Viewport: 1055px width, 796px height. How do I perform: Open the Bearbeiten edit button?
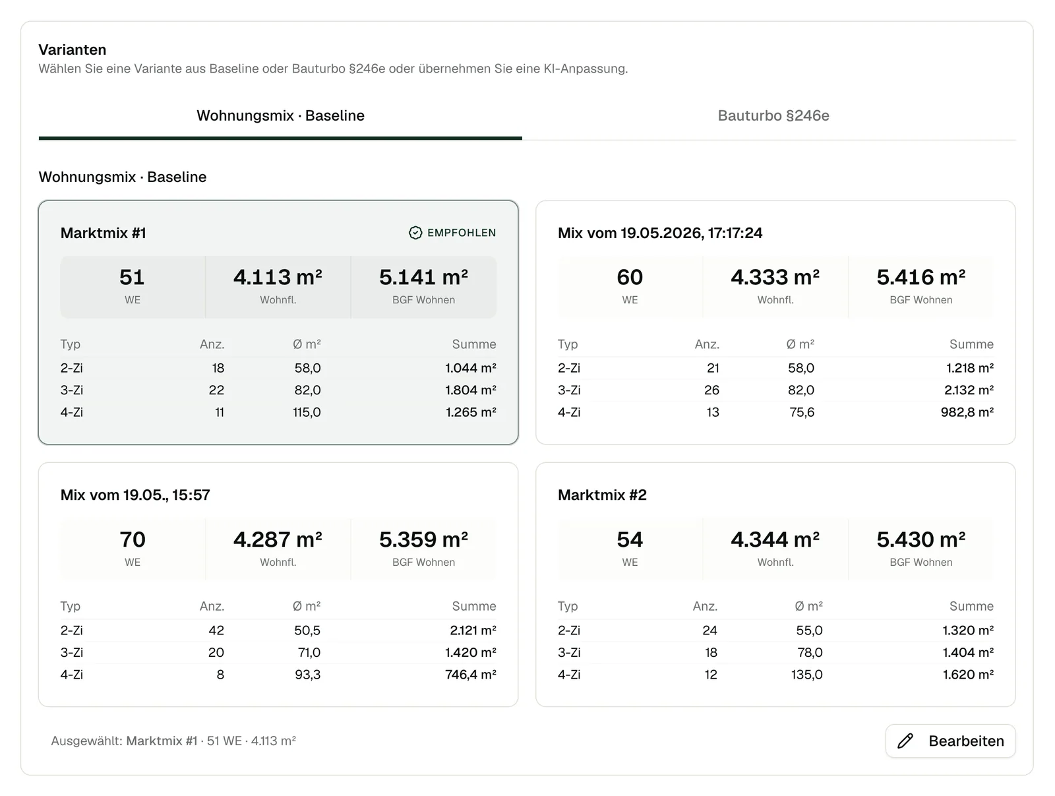pyautogui.click(x=950, y=741)
